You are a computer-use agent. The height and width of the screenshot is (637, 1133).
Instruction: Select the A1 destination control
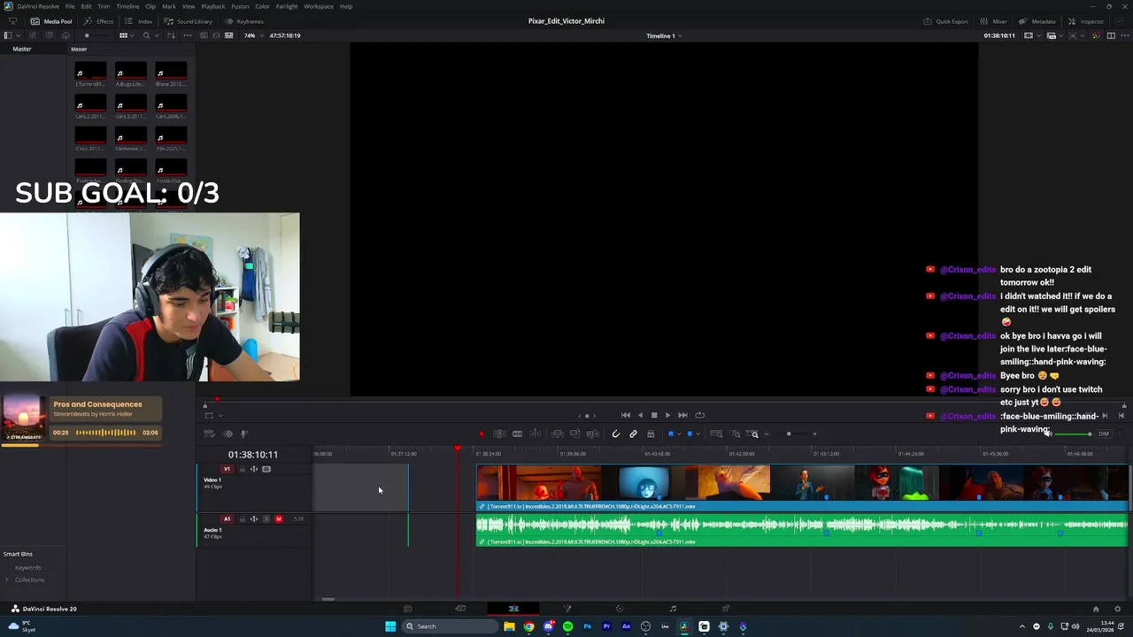(x=227, y=518)
